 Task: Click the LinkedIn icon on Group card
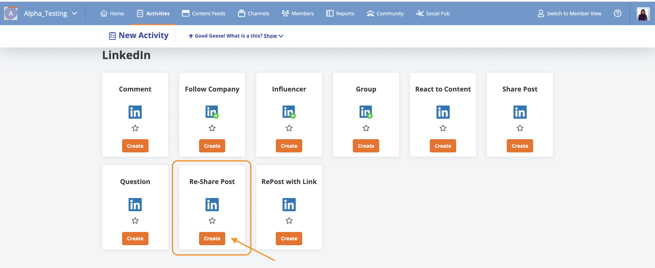click(x=366, y=112)
